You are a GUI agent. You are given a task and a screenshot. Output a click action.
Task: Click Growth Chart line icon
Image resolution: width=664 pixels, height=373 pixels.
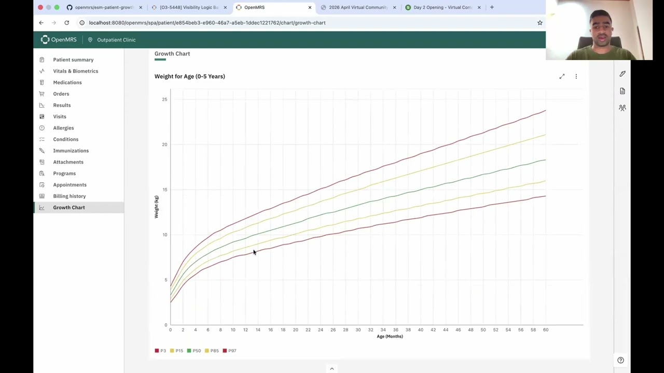coord(42,208)
